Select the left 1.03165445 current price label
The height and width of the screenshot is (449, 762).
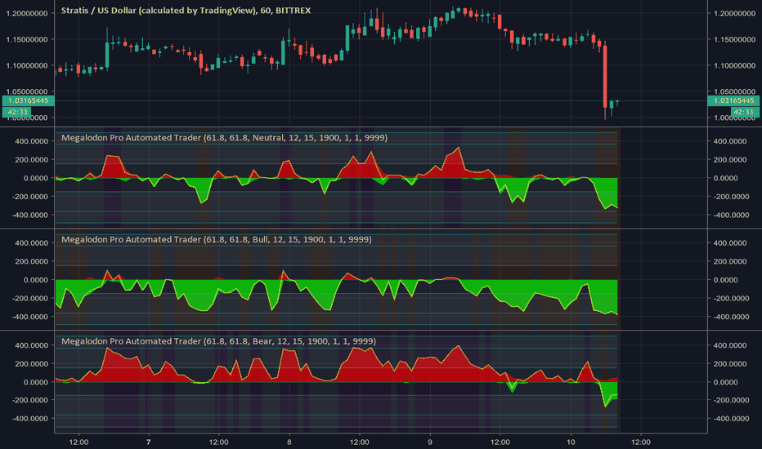28,100
